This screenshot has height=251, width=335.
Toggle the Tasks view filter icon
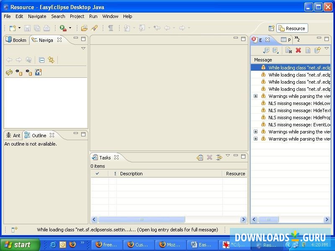click(219, 157)
